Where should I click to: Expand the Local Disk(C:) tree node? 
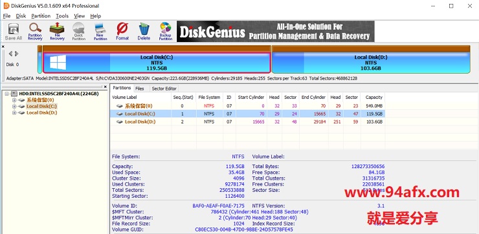tap(14, 106)
